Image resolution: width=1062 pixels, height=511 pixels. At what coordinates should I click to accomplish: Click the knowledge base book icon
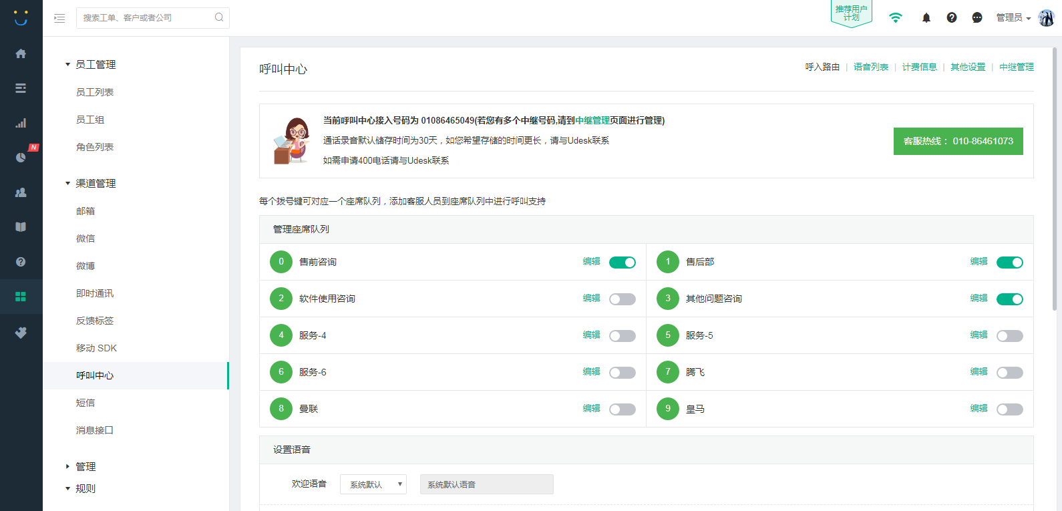[x=21, y=227]
